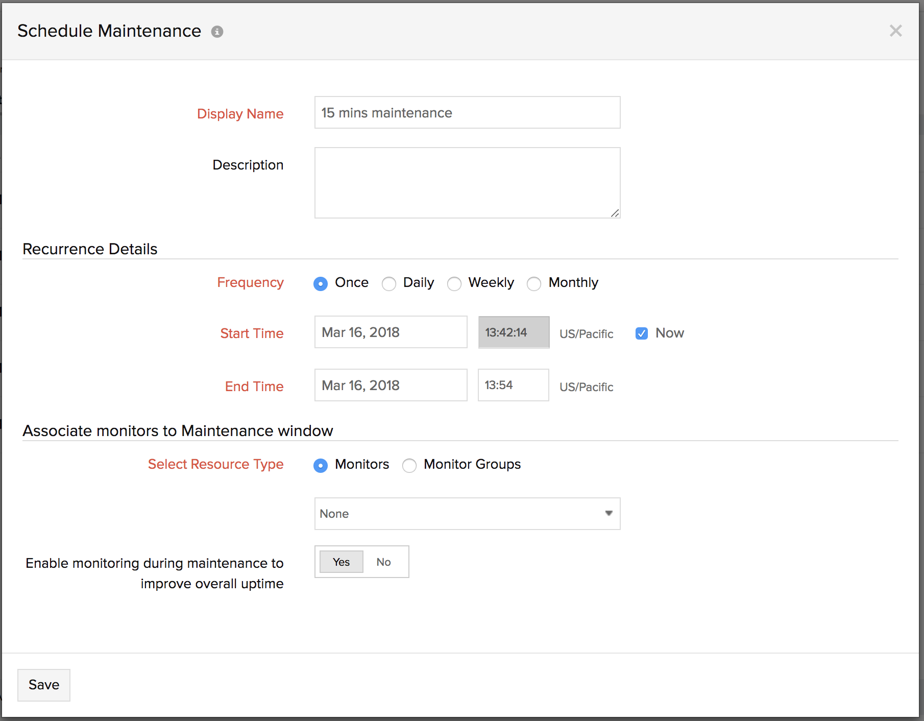Click the info icon beside Schedule Maintenance
Viewport: 924px width, 721px height.
[x=218, y=31]
